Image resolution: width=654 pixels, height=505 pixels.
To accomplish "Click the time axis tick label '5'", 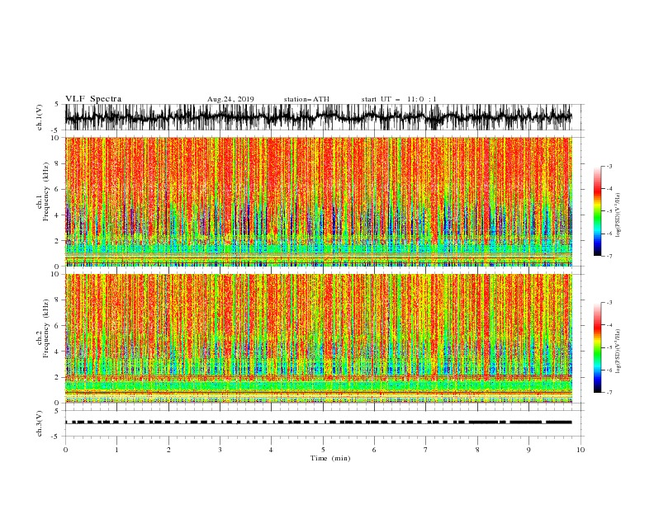I will coord(323,450).
